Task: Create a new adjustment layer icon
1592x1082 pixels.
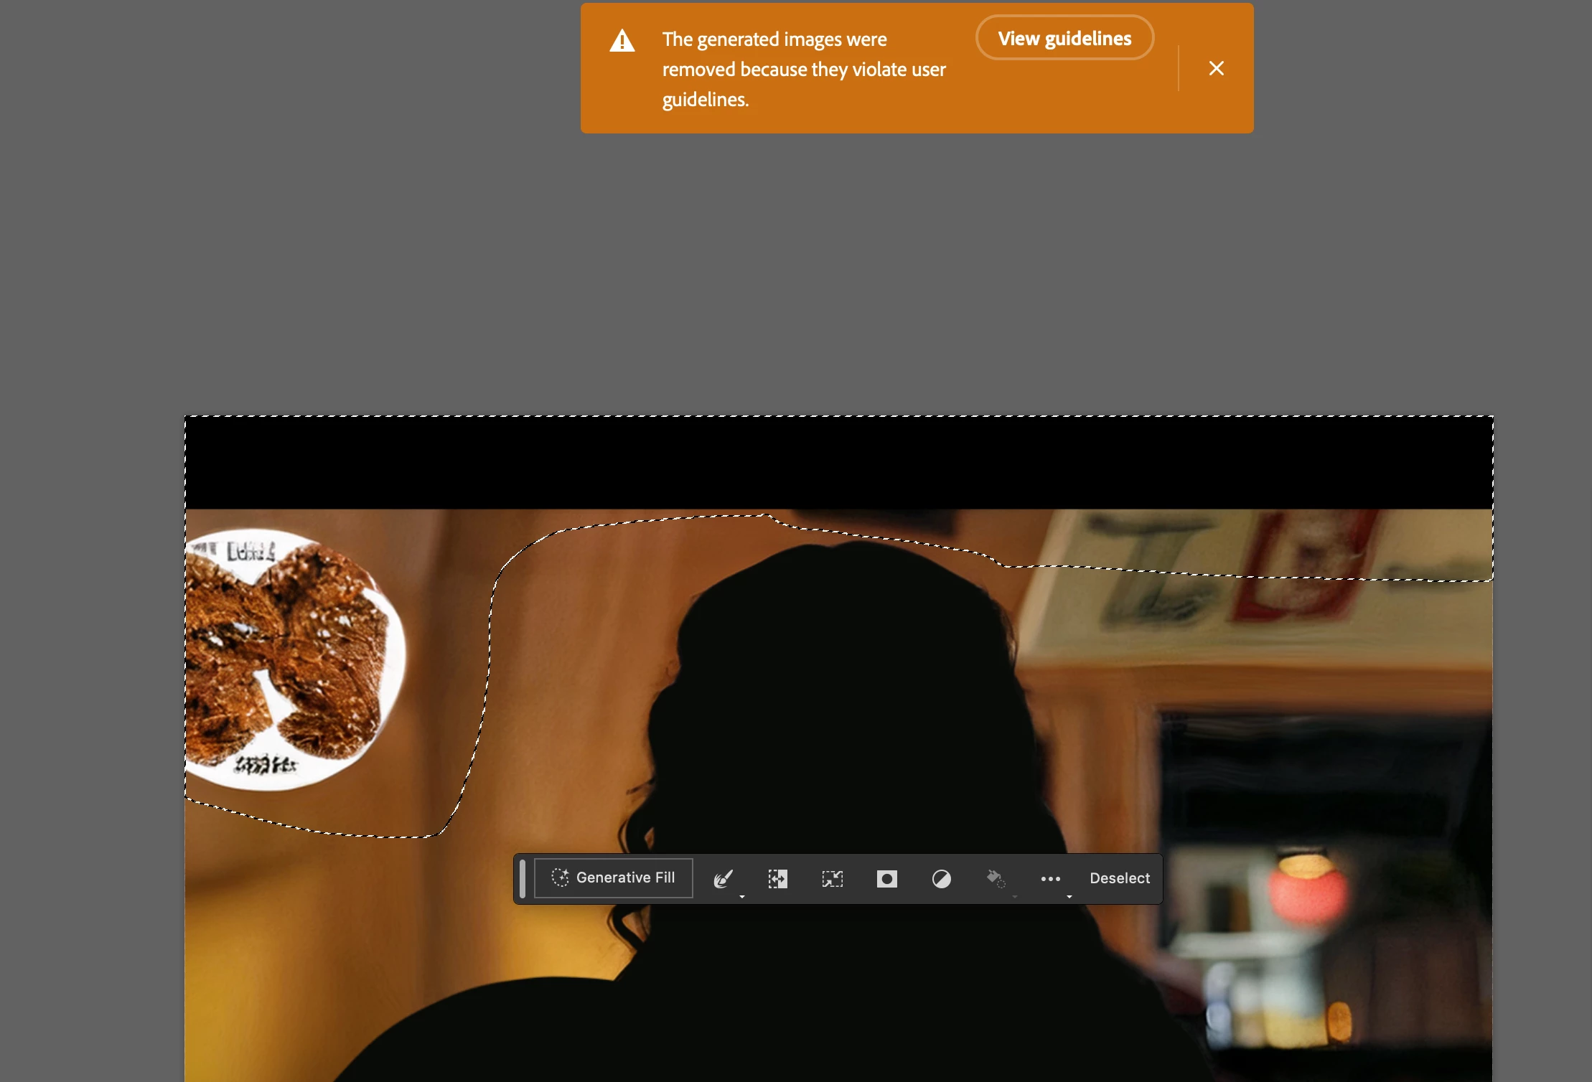Action: pos(941,878)
